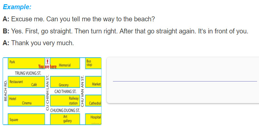Click the Art gallery block

[65, 119]
